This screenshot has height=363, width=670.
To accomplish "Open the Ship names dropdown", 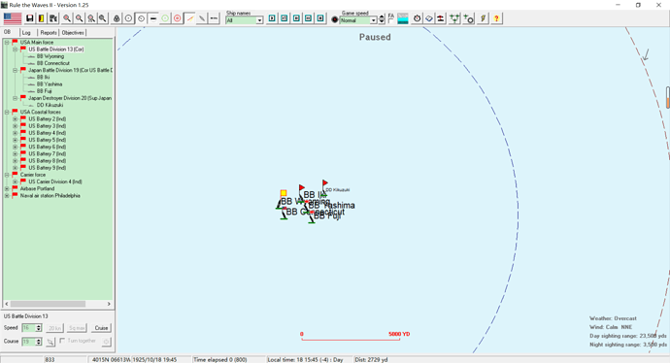I will (x=259, y=20).
